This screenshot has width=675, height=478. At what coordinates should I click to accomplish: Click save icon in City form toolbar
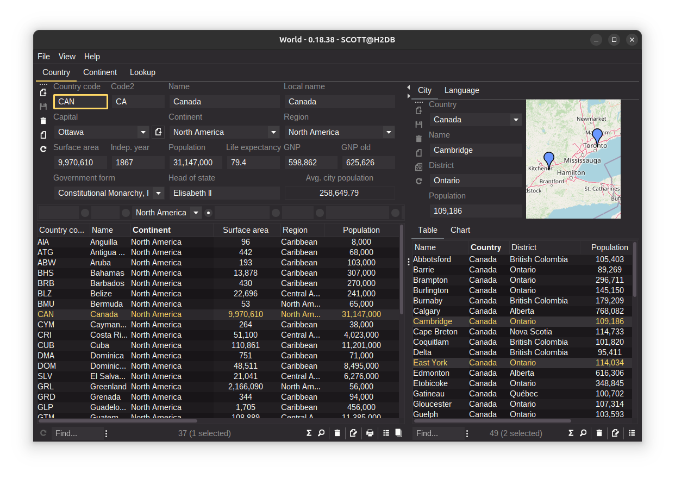[x=418, y=125]
